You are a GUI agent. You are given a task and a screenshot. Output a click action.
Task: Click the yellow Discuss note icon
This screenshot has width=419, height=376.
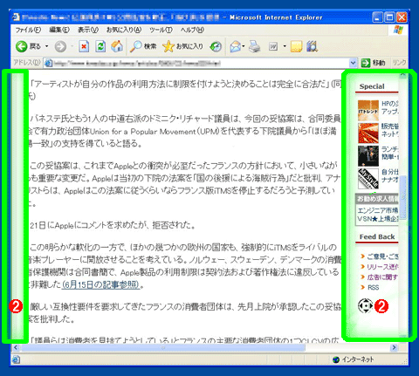click(x=296, y=46)
